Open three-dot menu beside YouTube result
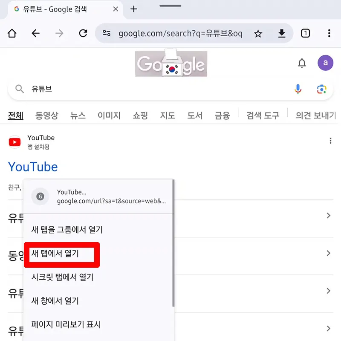 (x=330, y=141)
